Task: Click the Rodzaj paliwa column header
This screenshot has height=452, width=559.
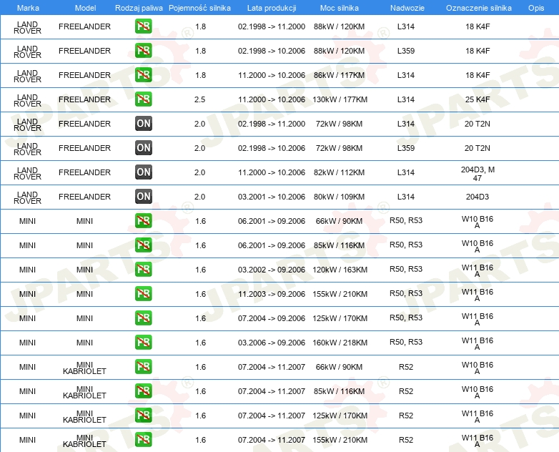Action: 139,8
